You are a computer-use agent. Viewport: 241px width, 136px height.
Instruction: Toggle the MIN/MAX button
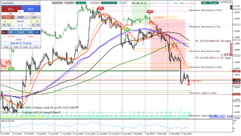[95, 3]
